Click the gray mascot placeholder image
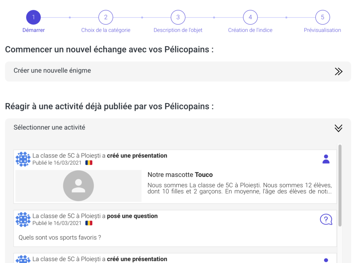 click(x=78, y=186)
